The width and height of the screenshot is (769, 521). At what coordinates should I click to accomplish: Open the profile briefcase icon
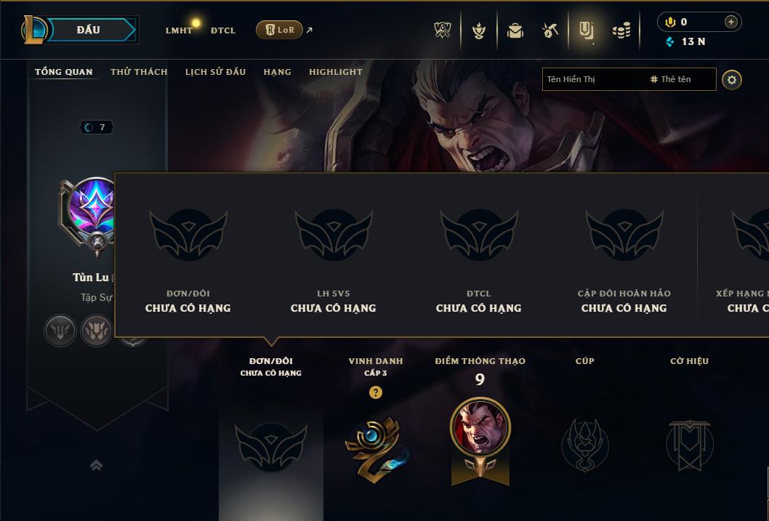point(515,31)
